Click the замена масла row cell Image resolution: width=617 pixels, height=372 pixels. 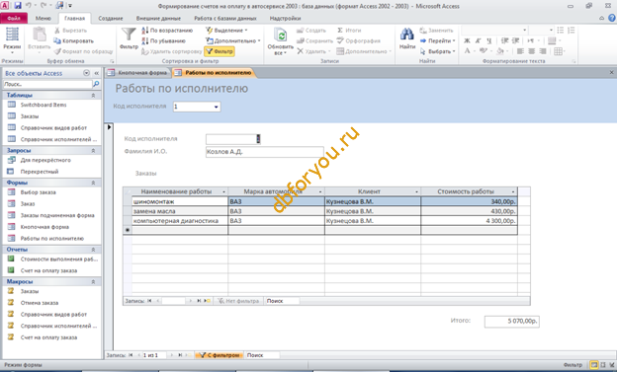coord(180,211)
